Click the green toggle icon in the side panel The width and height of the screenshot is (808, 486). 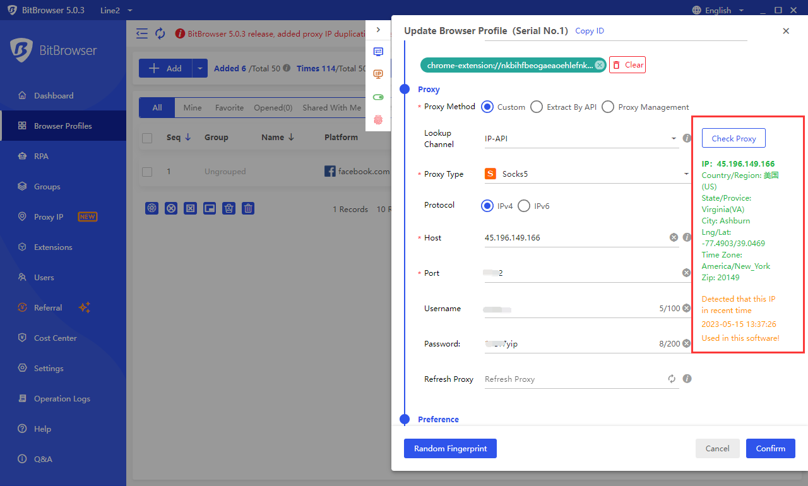(378, 97)
